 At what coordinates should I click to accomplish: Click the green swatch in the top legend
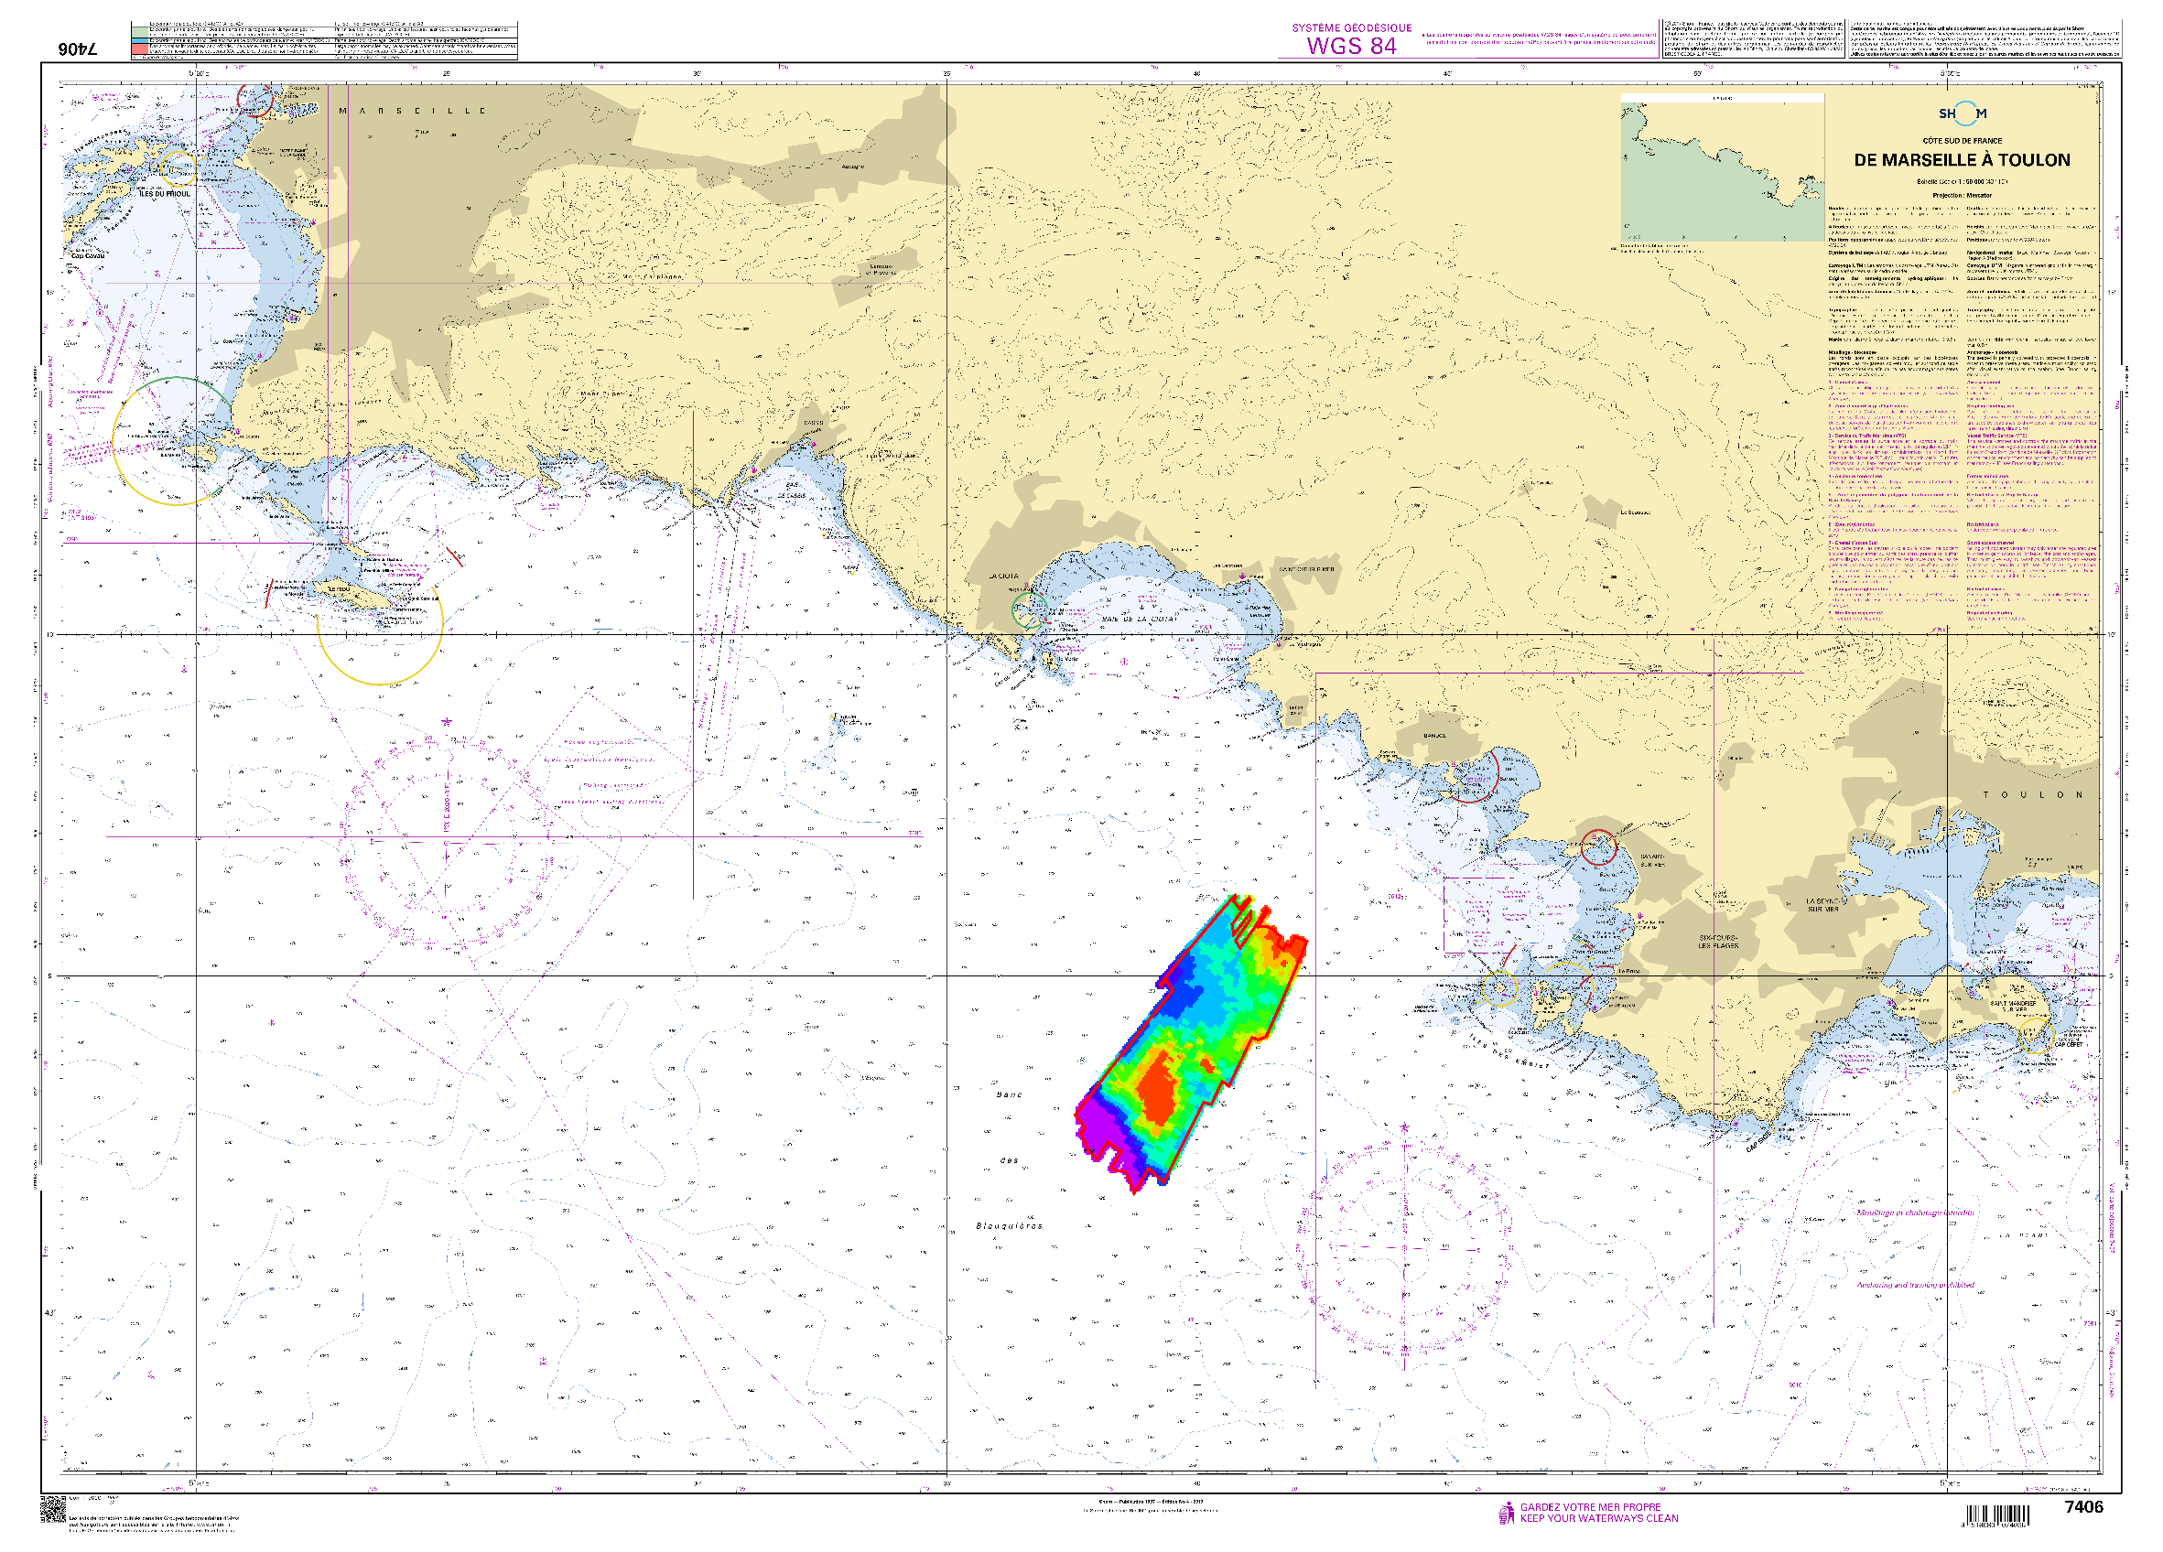[x=140, y=31]
